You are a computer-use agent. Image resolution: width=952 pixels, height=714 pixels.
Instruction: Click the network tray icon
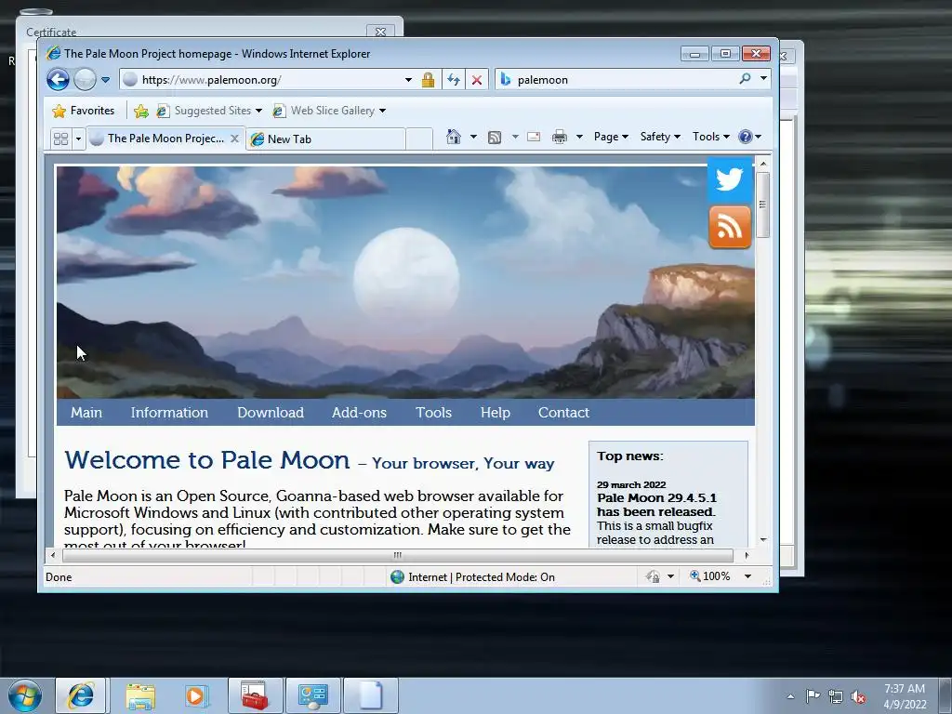(836, 697)
